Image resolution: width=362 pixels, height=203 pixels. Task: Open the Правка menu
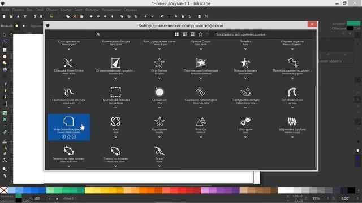(18, 10)
